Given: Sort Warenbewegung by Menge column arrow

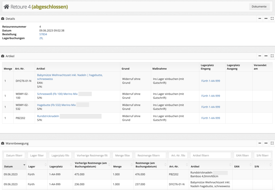Looking at the screenshot, I should click(132, 165).
